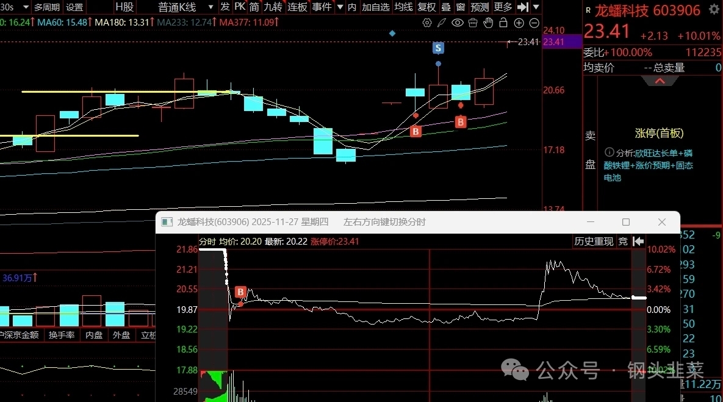Click 均价: 20.20 text in popup
This screenshot has width=723, height=402.
point(240,242)
